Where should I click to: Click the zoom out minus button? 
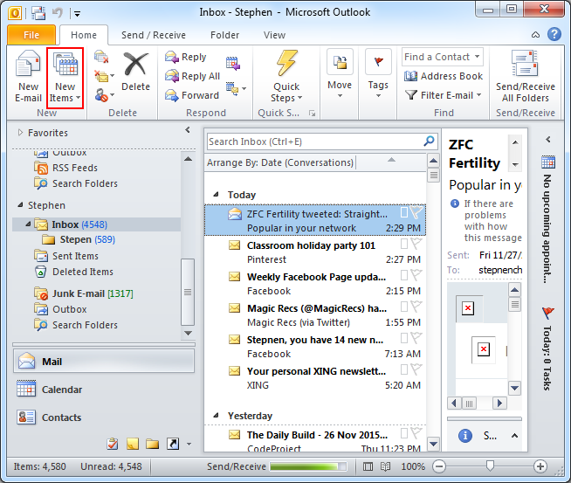pos(439,466)
